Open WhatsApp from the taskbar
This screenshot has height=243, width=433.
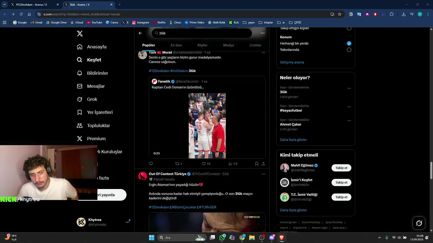point(222,238)
